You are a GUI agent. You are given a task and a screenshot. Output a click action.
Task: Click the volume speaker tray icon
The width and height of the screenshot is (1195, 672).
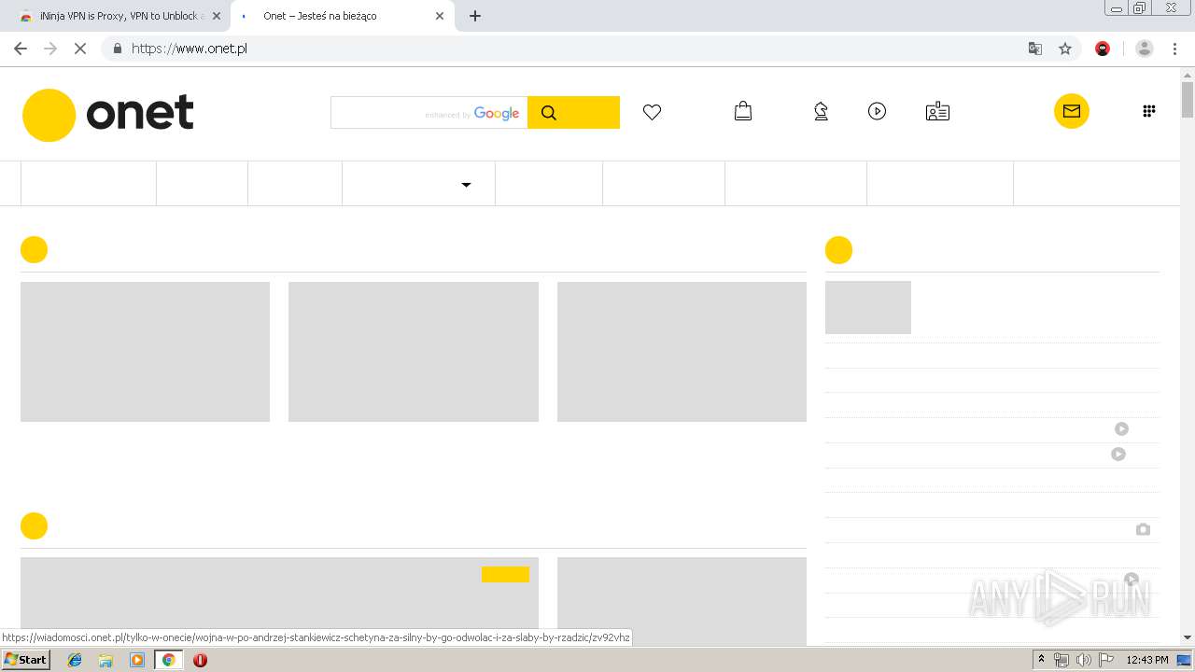(x=1083, y=660)
